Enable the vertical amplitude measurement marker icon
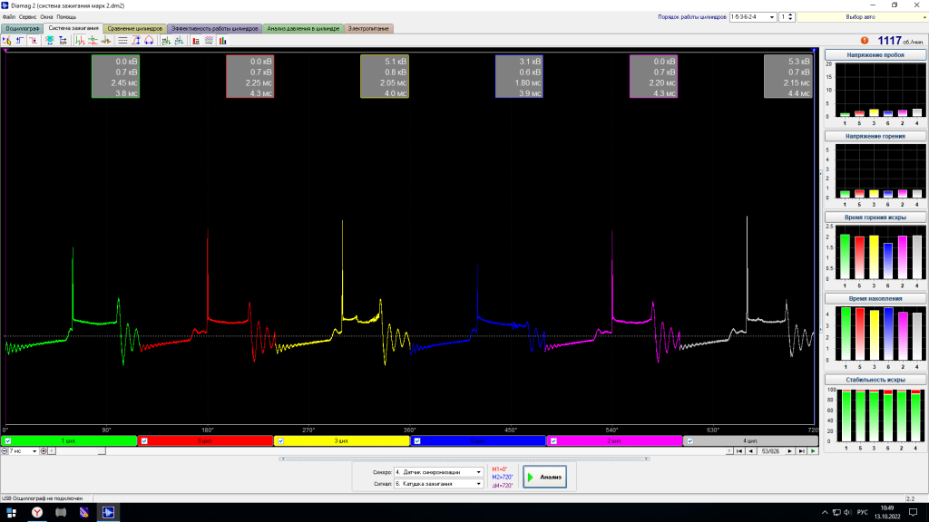 (x=136, y=40)
